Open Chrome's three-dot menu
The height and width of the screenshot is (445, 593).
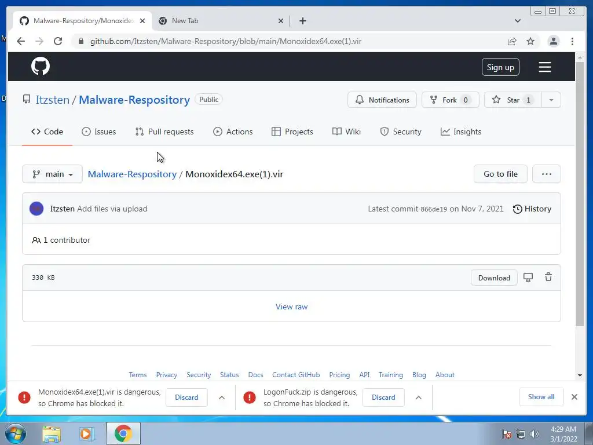pyautogui.click(x=572, y=41)
